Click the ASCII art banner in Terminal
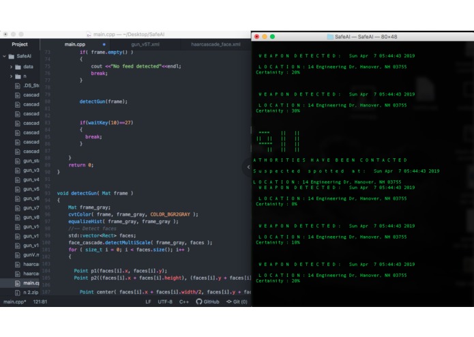The image size is (474, 337). [x=278, y=141]
